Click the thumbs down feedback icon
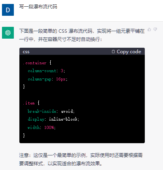163x170 pixels. (155, 30)
